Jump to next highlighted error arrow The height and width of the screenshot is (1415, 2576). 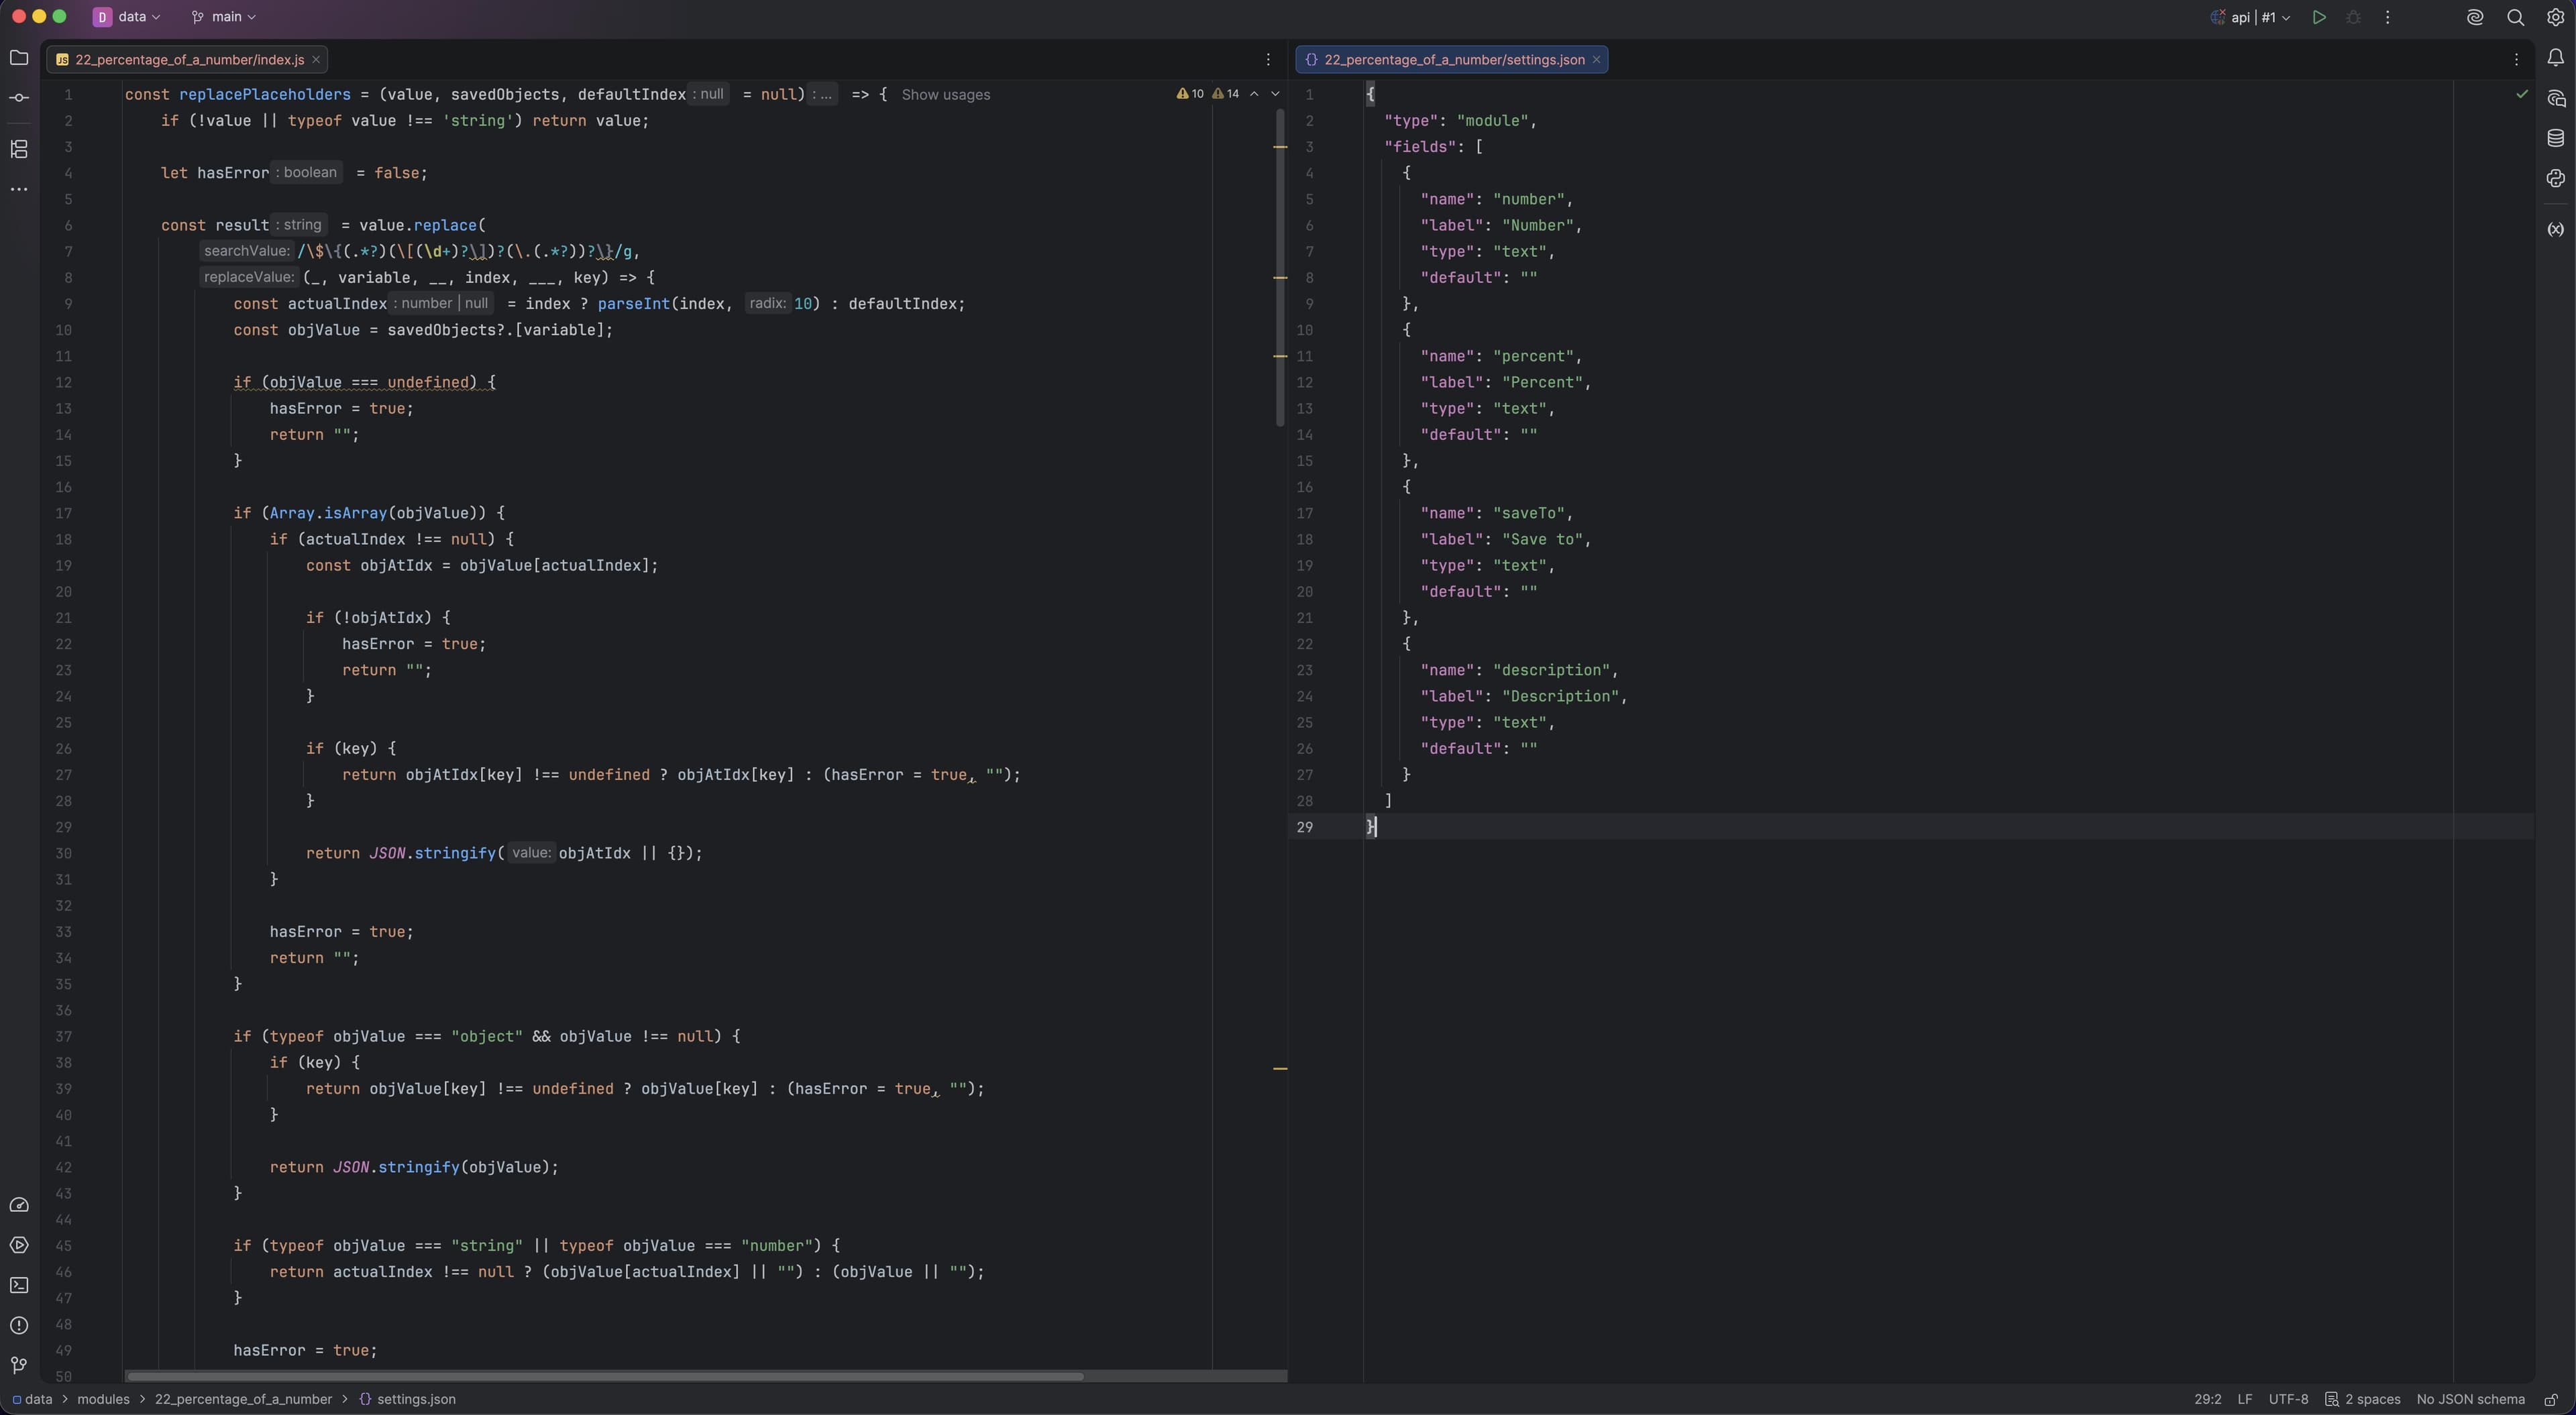point(1275,94)
